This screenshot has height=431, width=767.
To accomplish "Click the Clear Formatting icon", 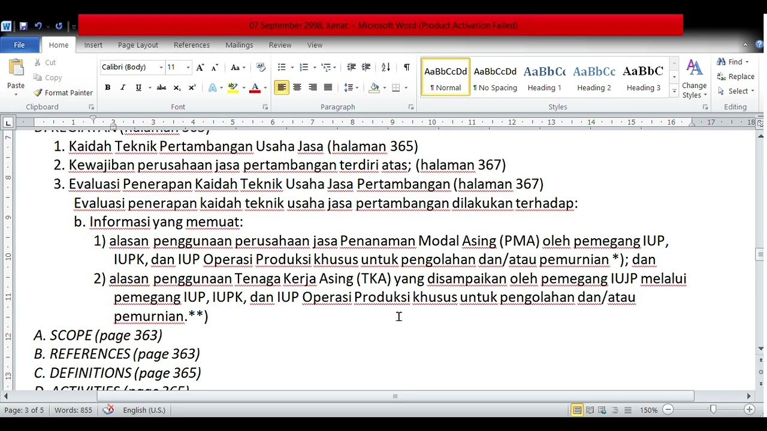I will point(261,67).
